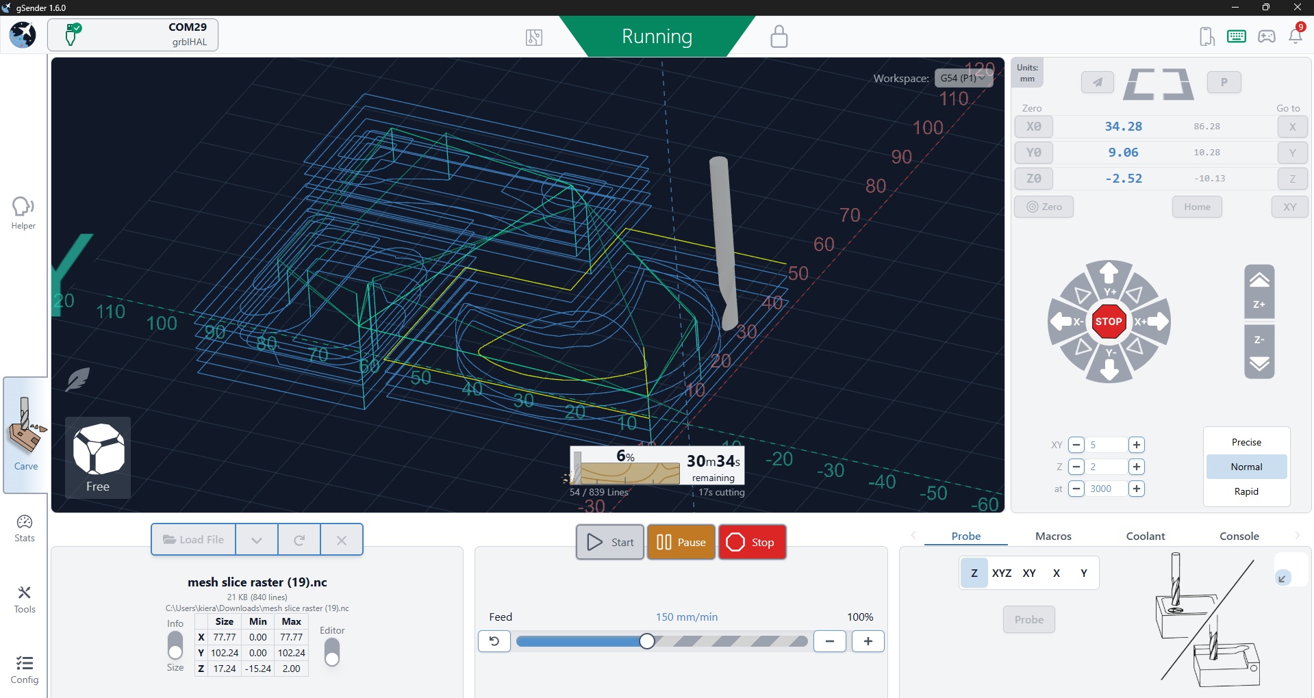
Task: Click the toolpath outline icon near status
Action: pos(534,37)
